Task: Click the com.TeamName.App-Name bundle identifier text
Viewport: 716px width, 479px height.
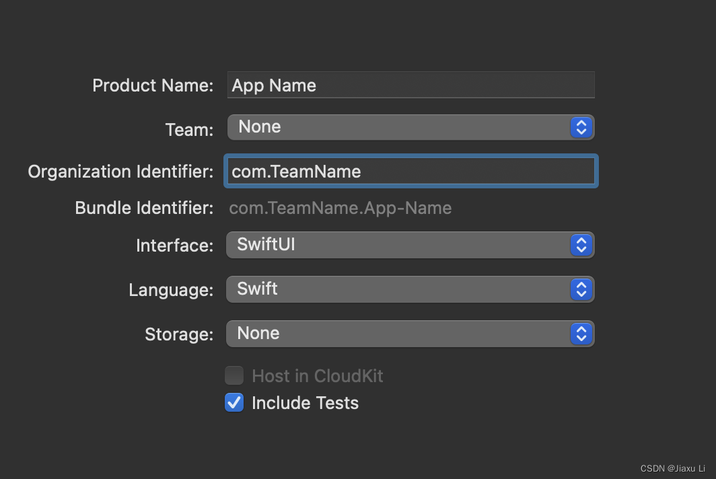Action: 340,208
